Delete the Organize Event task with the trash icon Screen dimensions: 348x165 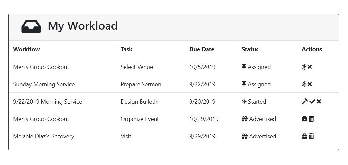[311, 119]
